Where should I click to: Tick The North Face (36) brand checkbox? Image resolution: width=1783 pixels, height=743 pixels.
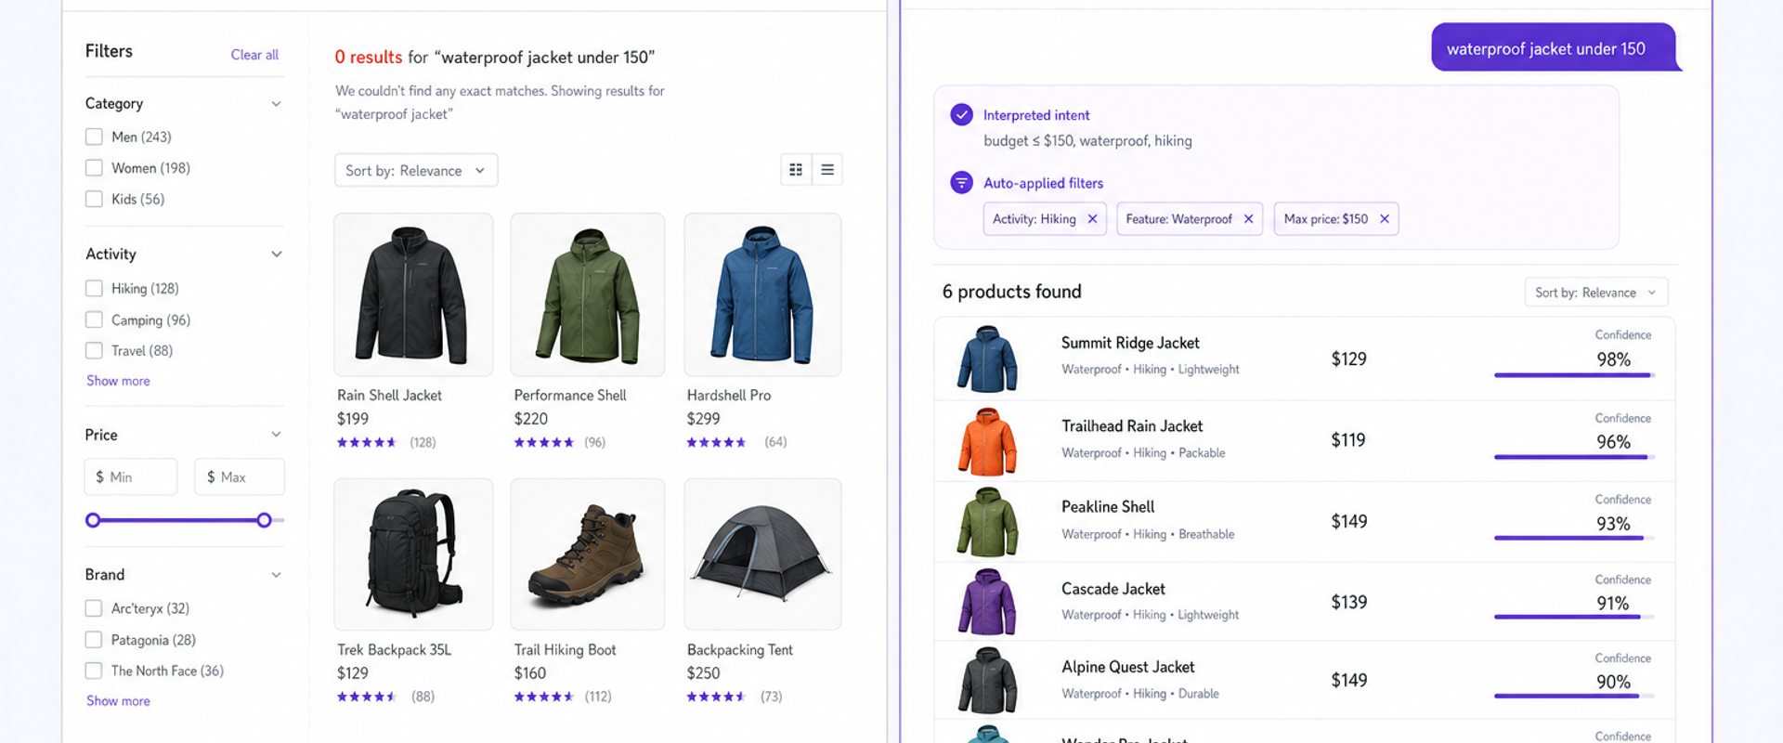click(x=94, y=671)
